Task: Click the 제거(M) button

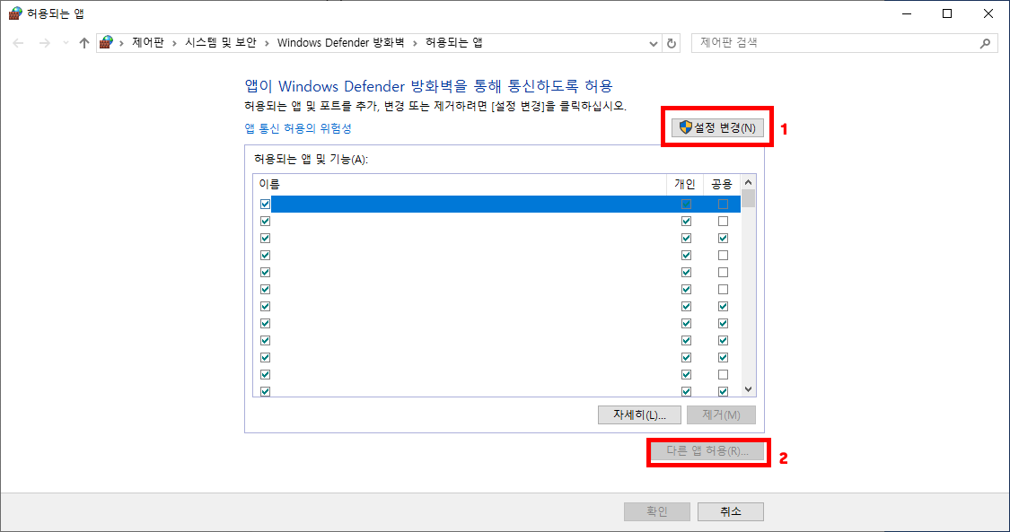Action: click(722, 414)
